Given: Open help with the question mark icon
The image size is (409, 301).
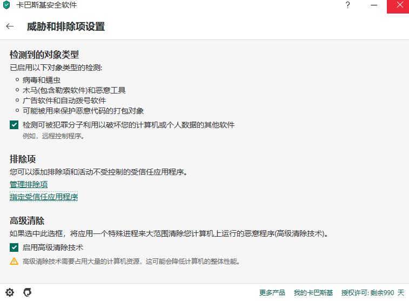Looking at the screenshot, I should pyautogui.click(x=347, y=5).
